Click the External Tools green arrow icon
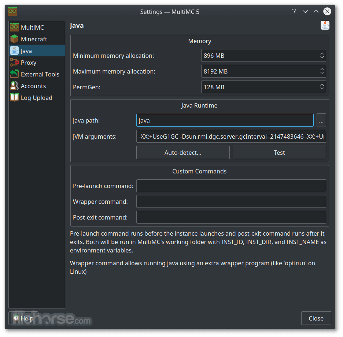This screenshot has width=343, height=337. pos(14,74)
